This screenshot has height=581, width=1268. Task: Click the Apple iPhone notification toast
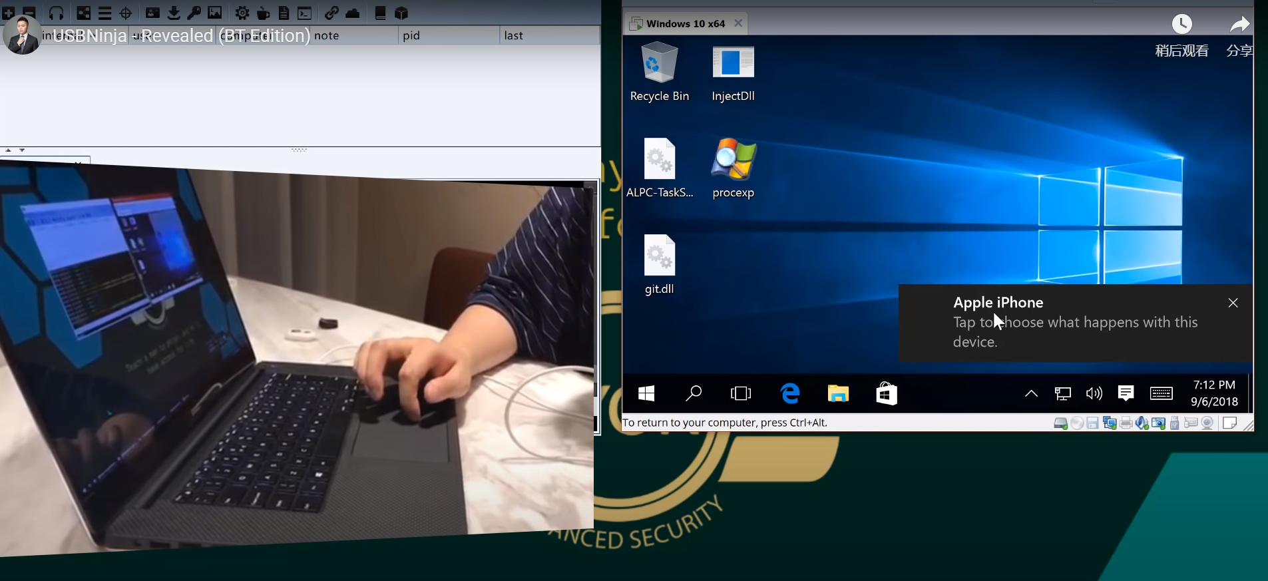click(x=1075, y=323)
